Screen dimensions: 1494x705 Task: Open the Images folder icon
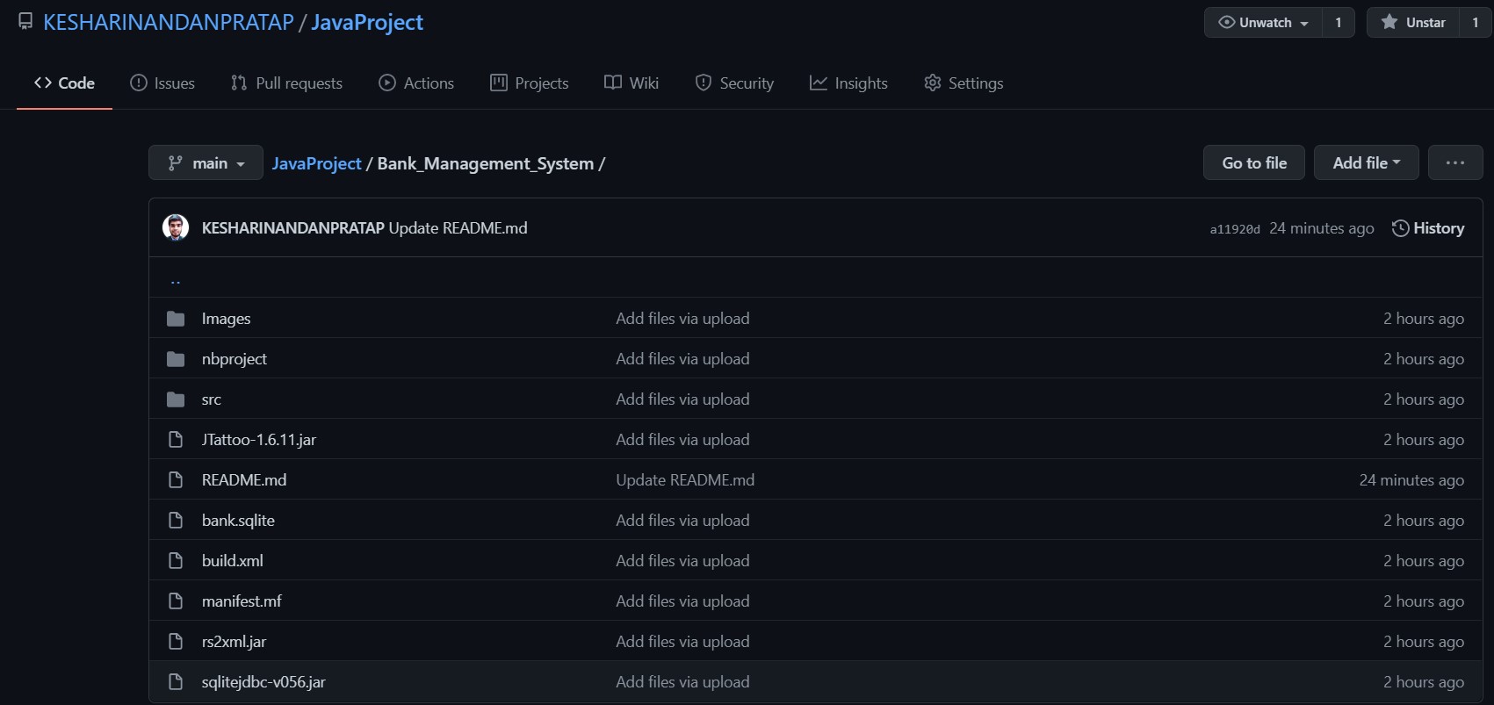tap(176, 319)
